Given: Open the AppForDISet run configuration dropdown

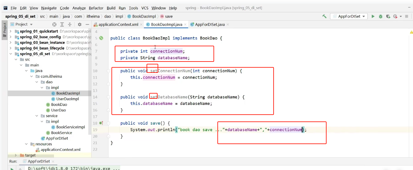Looking at the screenshot, I should coord(349,16).
